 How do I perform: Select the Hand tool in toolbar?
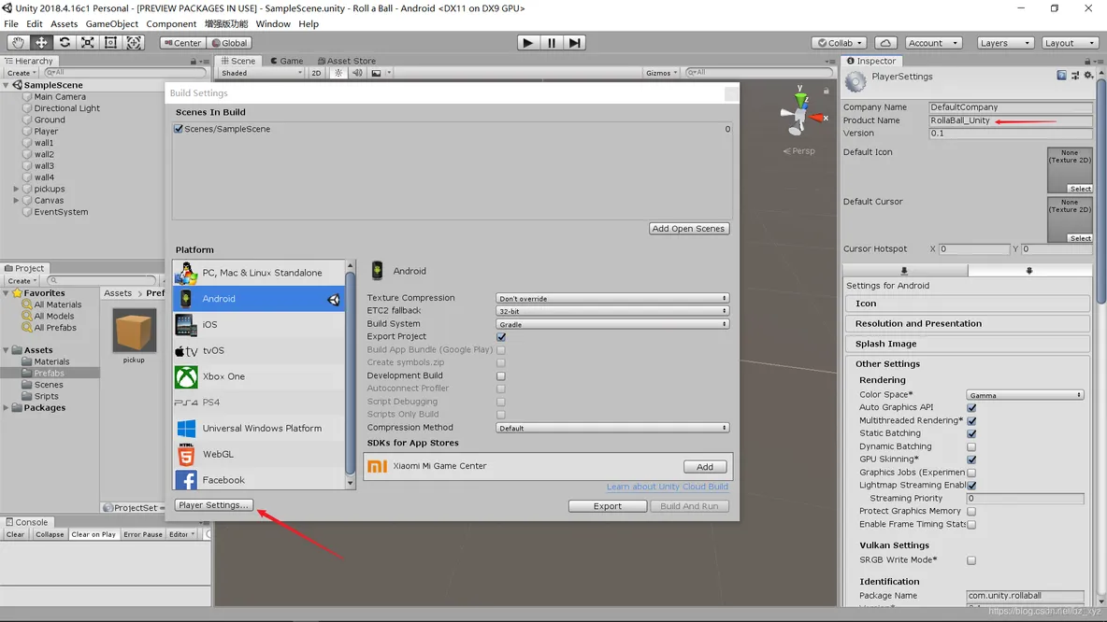[x=18, y=43]
